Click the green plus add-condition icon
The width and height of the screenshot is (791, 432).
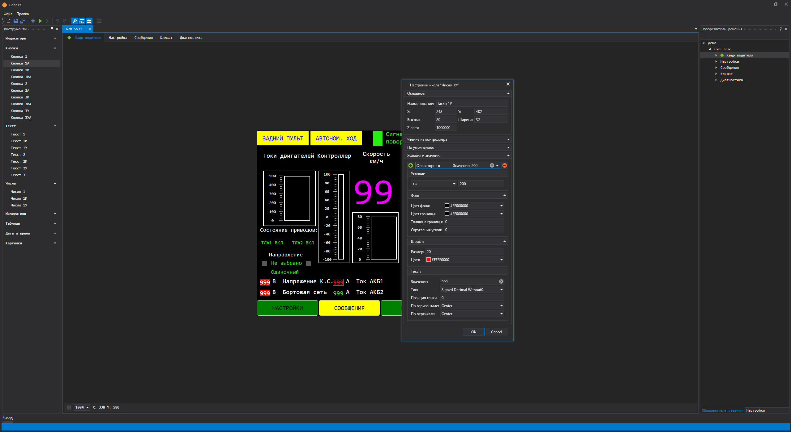411,165
